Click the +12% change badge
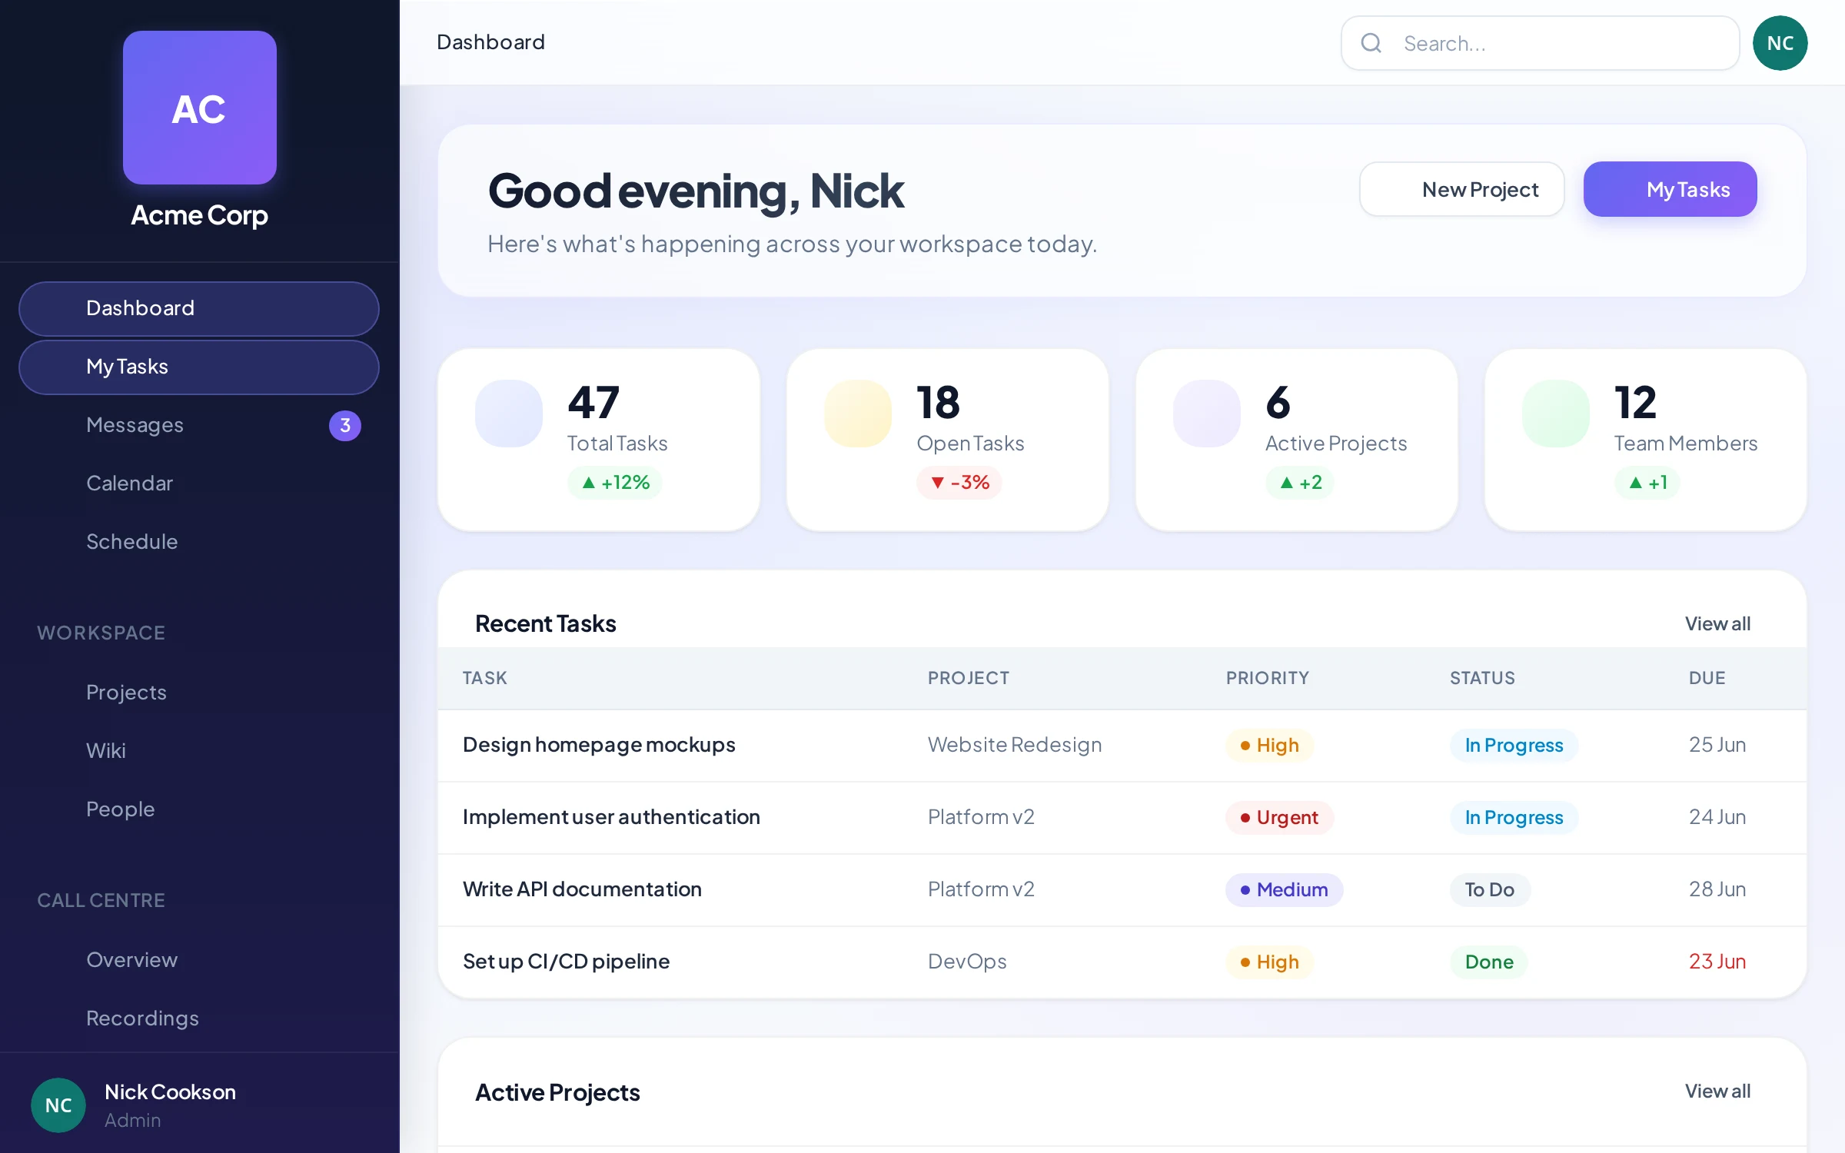The height and width of the screenshot is (1153, 1845). click(x=615, y=483)
